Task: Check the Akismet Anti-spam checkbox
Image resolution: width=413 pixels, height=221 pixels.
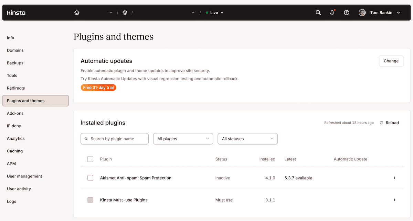Action: pos(90,178)
